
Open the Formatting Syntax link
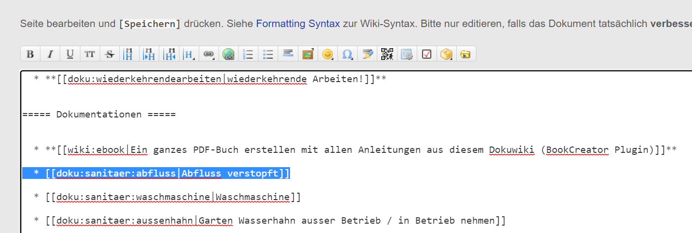click(x=297, y=24)
